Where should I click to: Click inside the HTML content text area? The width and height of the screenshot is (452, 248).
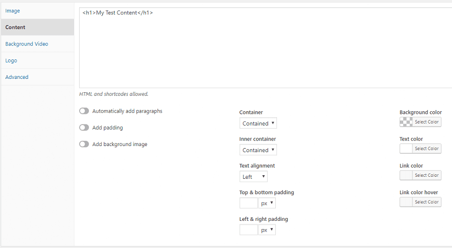pos(266,48)
